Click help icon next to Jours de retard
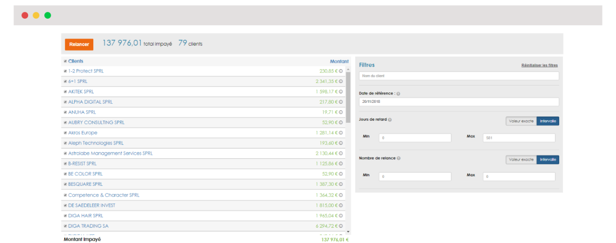 pos(390,120)
